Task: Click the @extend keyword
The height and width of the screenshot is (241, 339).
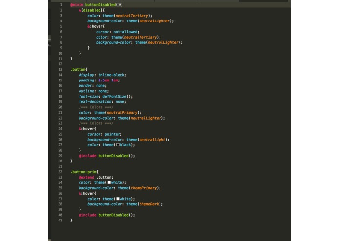Action: pos(86,177)
